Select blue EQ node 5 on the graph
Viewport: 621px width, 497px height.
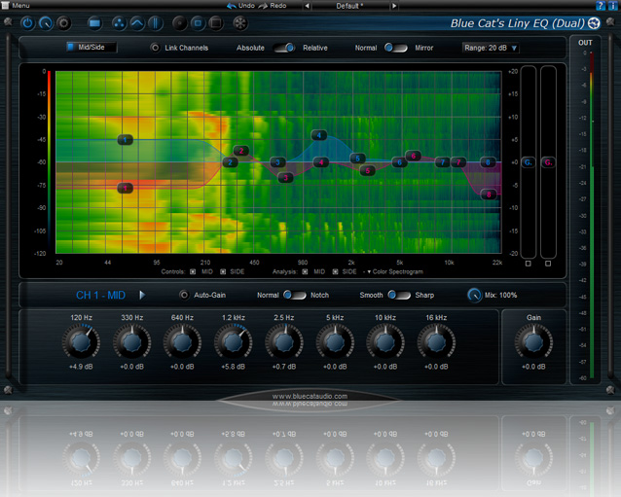[x=357, y=159]
